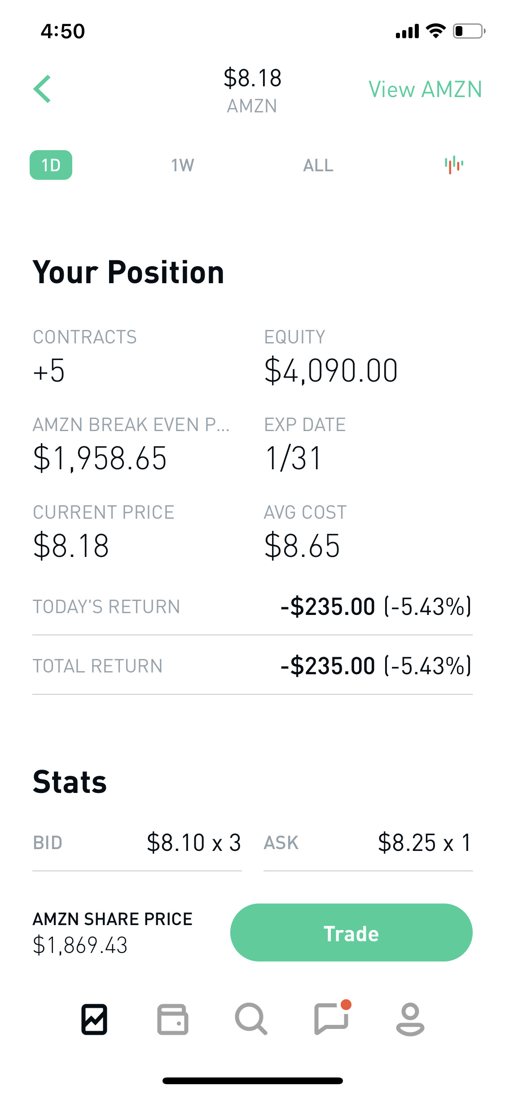
Task: Tap the green back arrow
Action: coord(42,89)
